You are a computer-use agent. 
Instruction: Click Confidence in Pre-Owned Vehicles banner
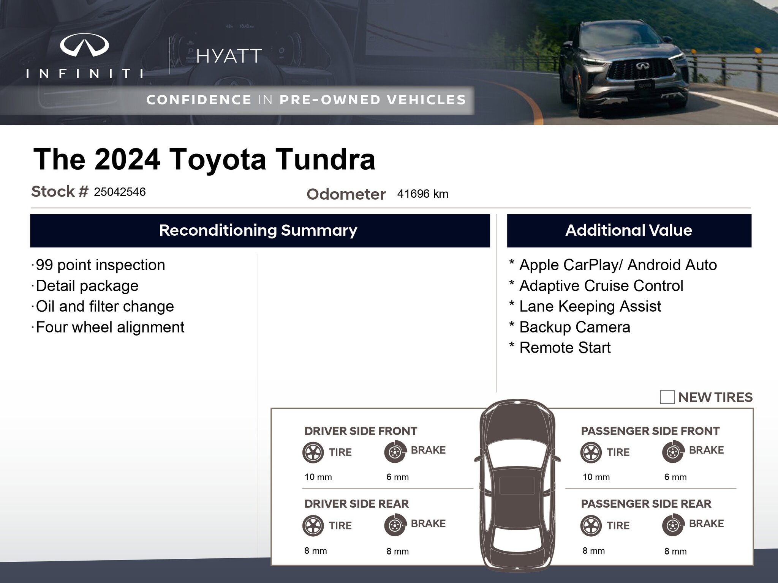coord(306,100)
